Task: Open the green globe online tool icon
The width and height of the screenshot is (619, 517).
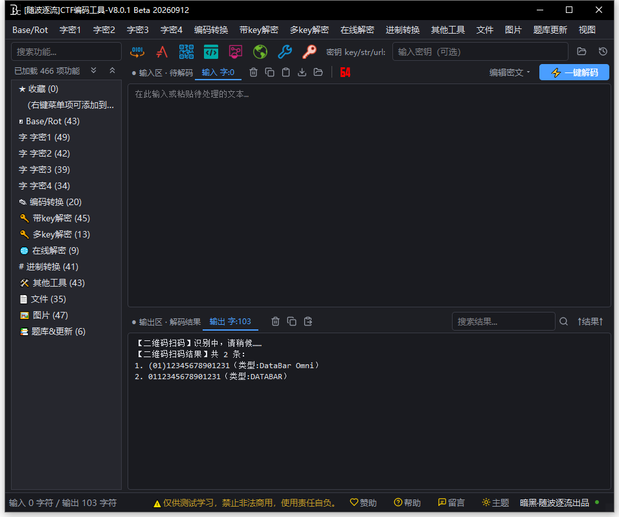Action: pos(260,52)
